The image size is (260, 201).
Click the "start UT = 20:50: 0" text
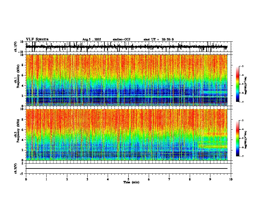(159, 39)
